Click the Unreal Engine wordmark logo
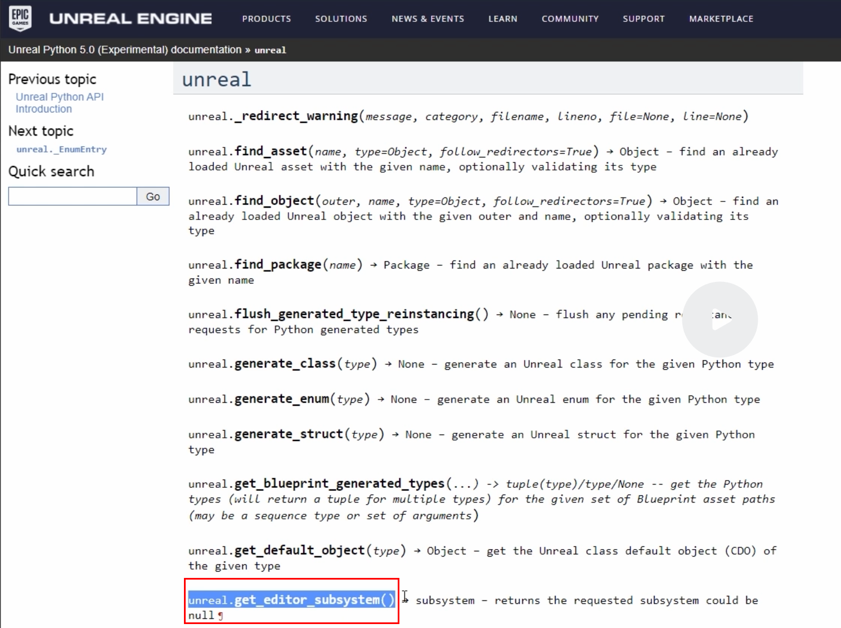Screen dimensions: 841x628 131,19
